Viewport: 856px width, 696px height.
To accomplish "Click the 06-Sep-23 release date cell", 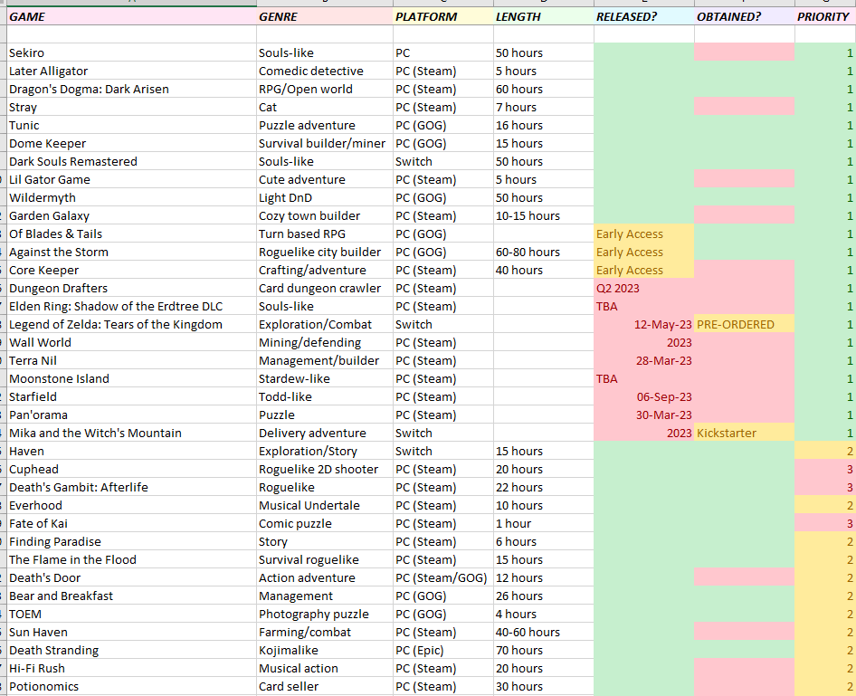I will coord(644,396).
